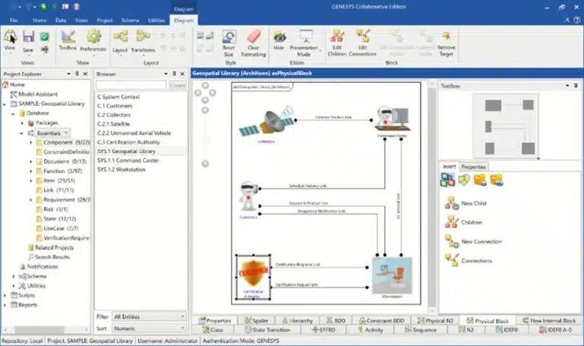Select SYS.1.1 Command Center in Browser
This screenshot has width=584, height=346.
point(128,160)
